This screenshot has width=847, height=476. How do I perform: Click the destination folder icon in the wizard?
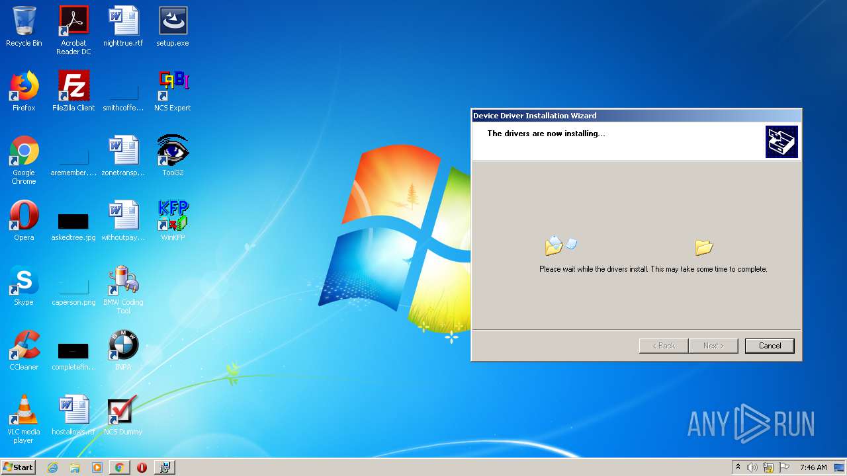coord(704,247)
